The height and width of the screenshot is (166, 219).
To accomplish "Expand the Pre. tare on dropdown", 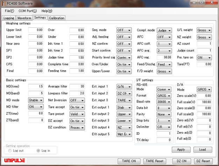I will coord(204,58).
